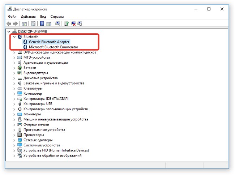This screenshot has height=175, width=235.
Task: Open Properties from the toolbar icon
Action: 33,24
